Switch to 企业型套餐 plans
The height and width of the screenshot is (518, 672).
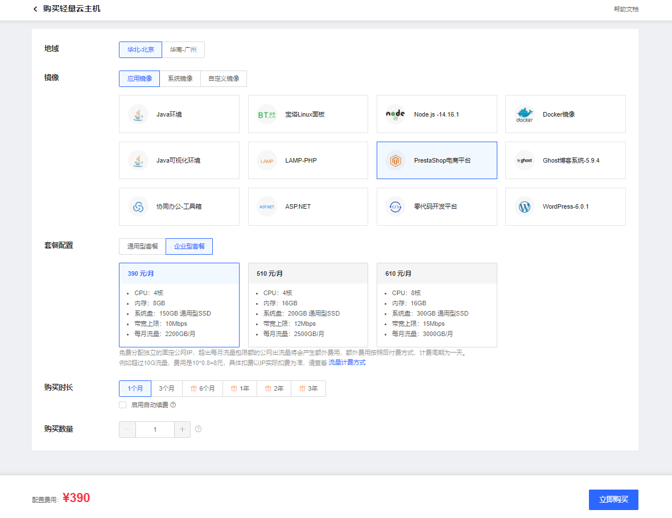(x=189, y=246)
